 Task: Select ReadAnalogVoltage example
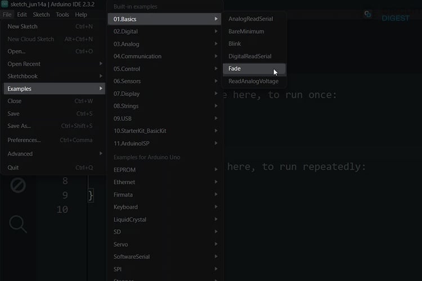tap(254, 81)
